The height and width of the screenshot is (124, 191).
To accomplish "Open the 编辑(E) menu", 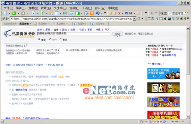I will [x=21, y=8].
